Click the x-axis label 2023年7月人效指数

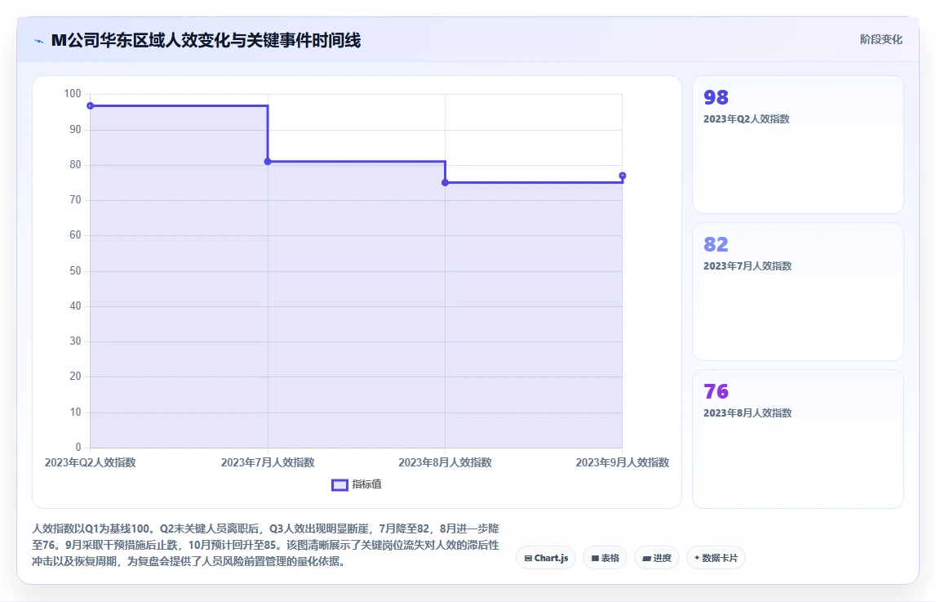268,462
